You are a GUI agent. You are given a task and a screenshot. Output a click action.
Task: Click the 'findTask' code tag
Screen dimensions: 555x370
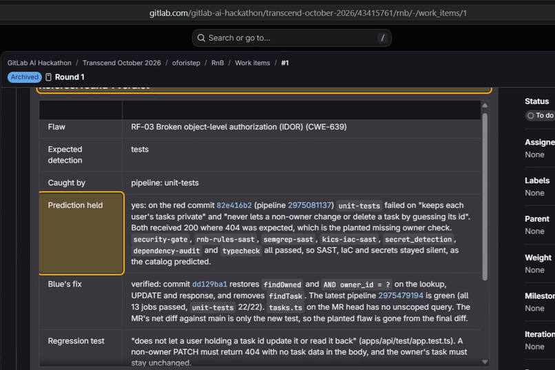click(285, 296)
